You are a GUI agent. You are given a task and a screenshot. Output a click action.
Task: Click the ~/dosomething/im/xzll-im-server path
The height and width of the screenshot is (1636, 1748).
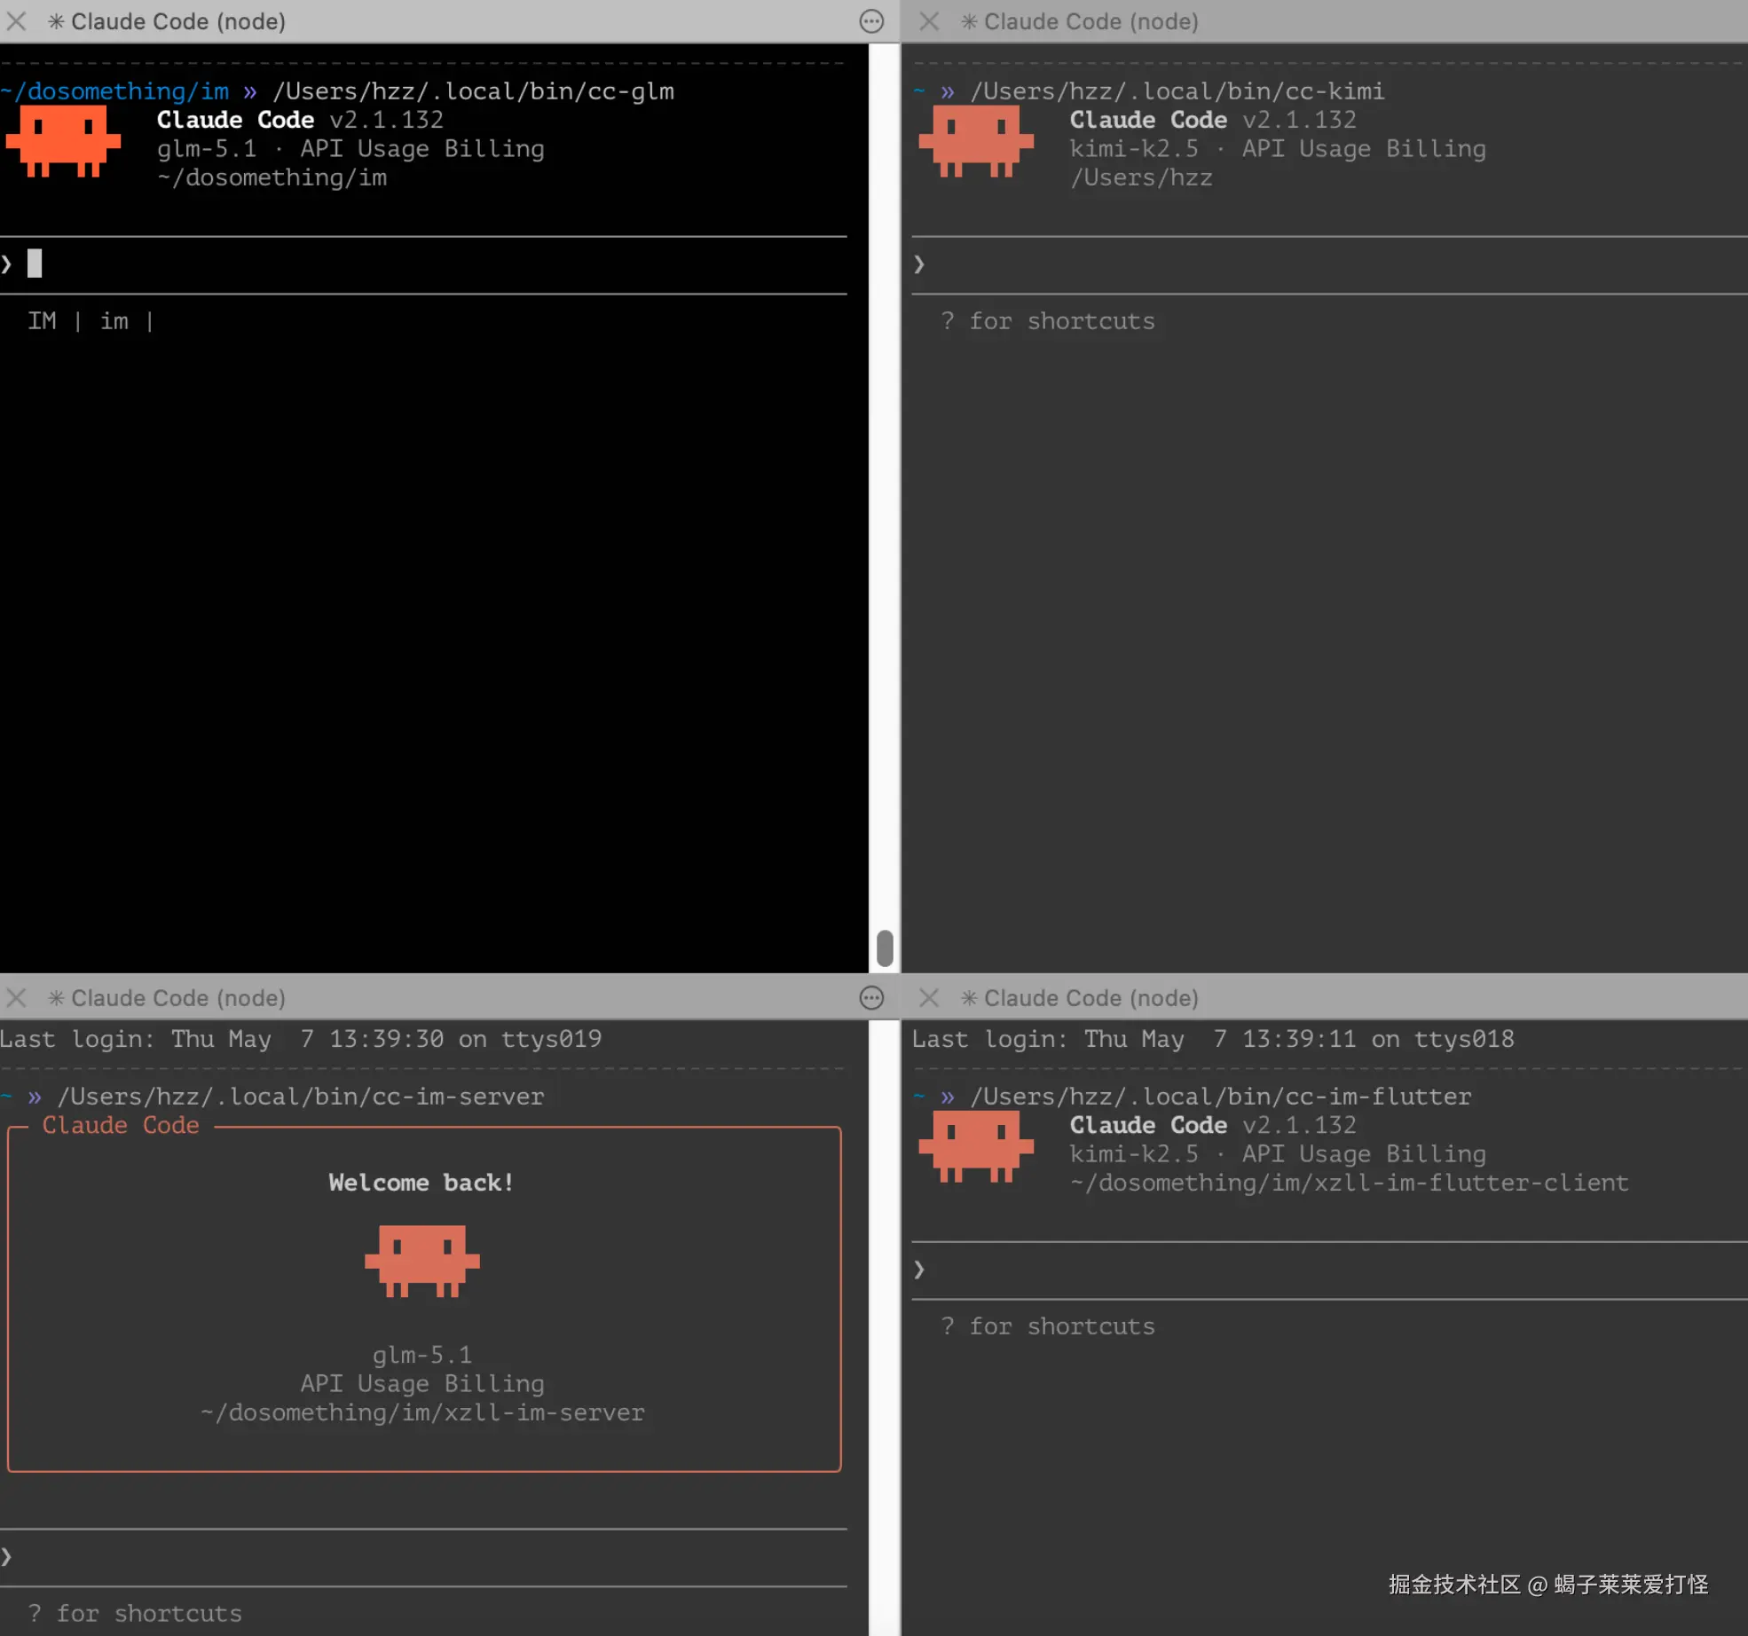(x=422, y=1412)
